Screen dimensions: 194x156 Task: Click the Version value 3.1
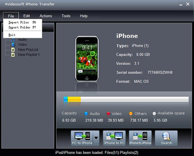137,64
